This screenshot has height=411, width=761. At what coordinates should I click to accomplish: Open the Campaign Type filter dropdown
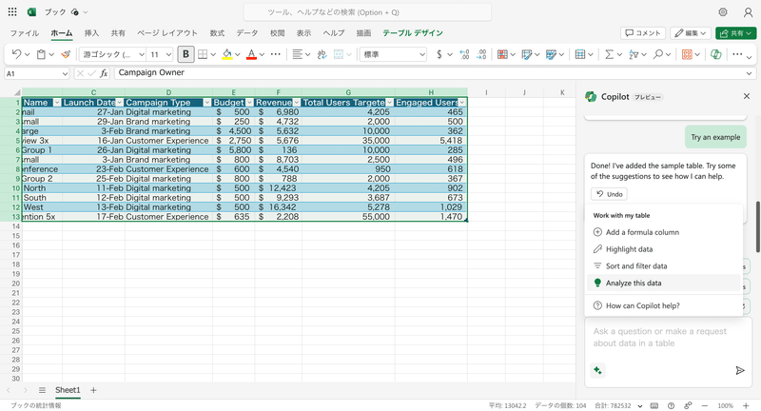(207, 103)
